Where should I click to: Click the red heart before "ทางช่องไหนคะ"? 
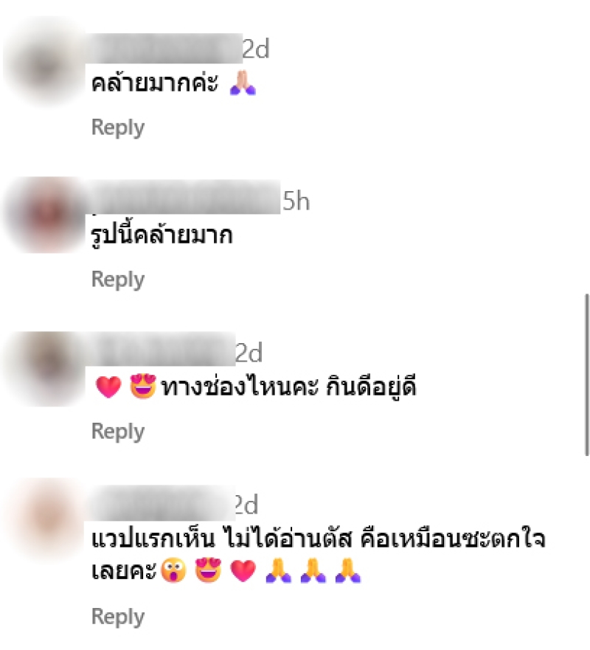tap(108, 387)
